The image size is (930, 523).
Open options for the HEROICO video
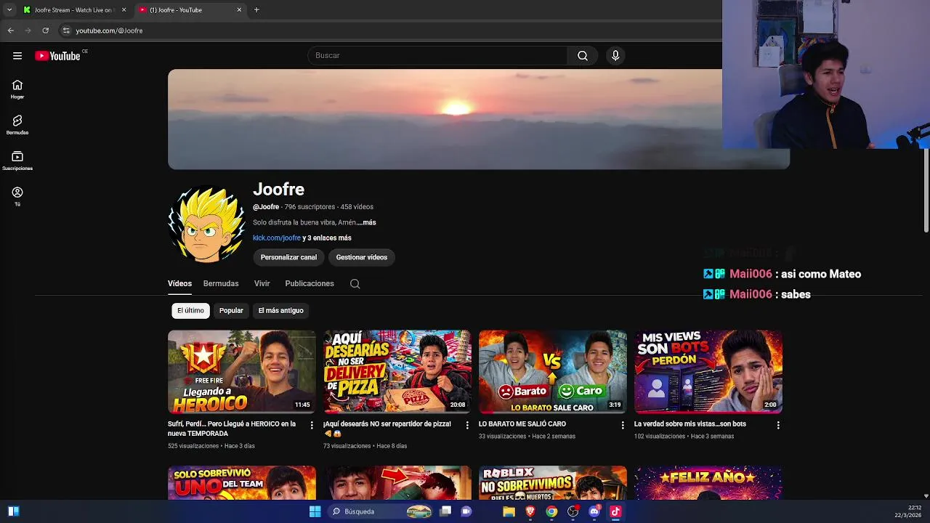tap(312, 425)
